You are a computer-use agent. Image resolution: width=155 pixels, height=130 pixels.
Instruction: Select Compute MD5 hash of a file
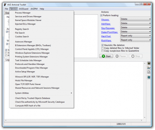click(42, 106)
